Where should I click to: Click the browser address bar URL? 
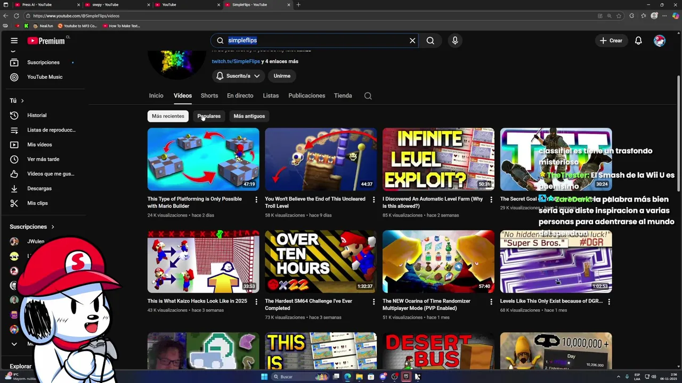76,16
